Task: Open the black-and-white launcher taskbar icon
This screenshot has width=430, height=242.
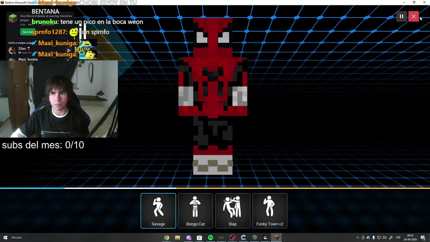Action: (265, 238)
